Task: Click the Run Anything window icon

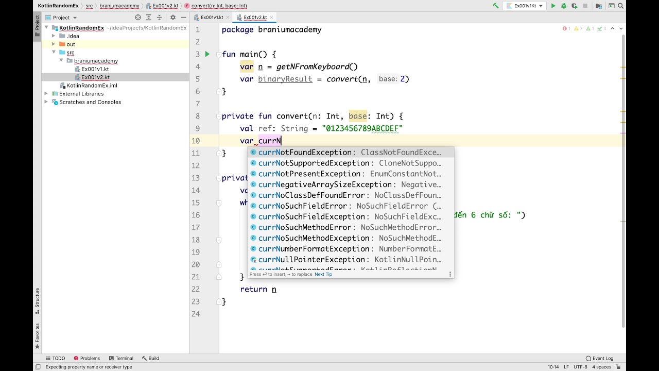Action: (x=612, y=6)
